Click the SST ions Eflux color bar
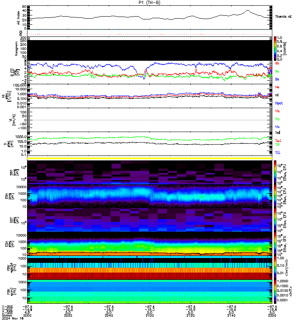The image size is (303, 324). point(275,172)
